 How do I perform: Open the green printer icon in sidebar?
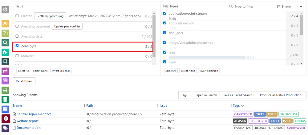click(x=5, y=90)
